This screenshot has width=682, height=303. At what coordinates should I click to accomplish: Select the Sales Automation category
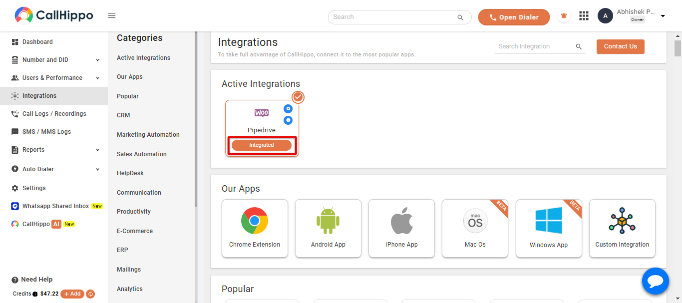click(142, 154)
